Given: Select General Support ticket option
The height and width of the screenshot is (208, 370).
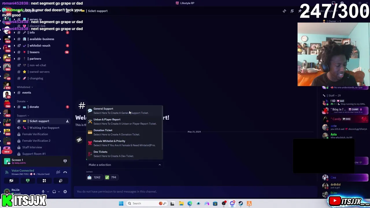Looking at the screenshot, I should point(124,111).
